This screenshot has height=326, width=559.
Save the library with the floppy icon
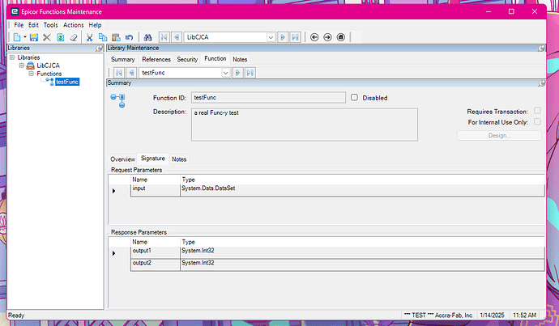[x=34, y=37]
